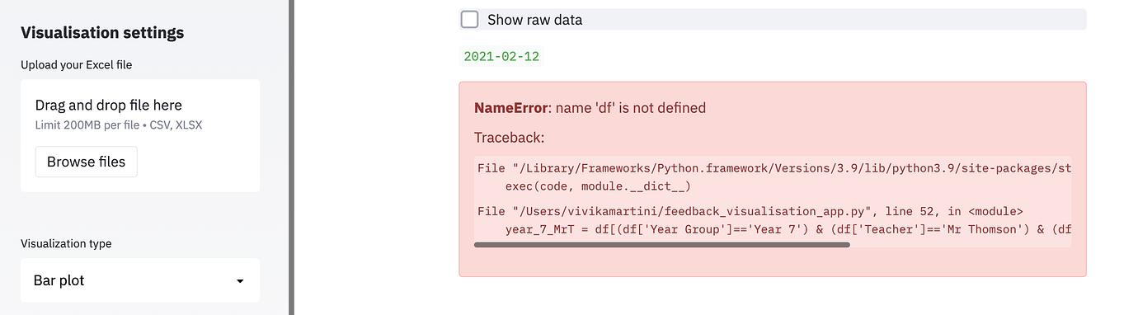1138x315 pixels.
Task: Tick the Show raw data checkbox
Action: pos(469,20)
